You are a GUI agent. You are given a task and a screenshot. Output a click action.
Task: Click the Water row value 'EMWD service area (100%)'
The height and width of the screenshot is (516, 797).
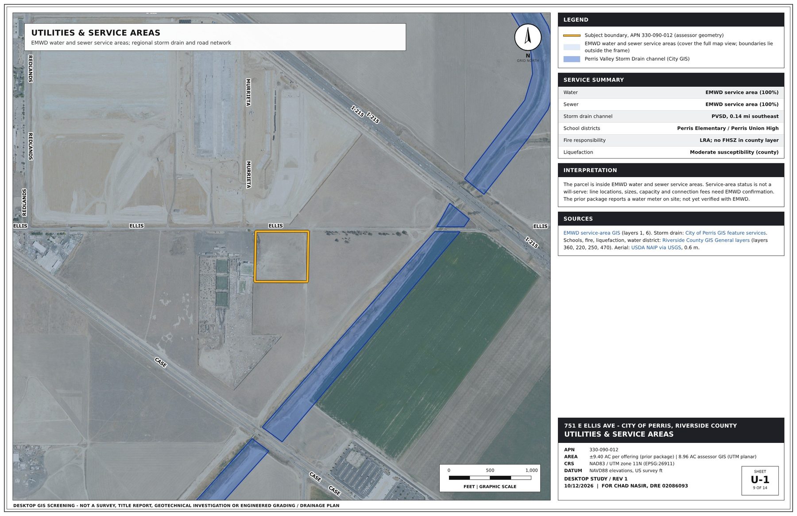pyautogui.click(x=742, y=93)
